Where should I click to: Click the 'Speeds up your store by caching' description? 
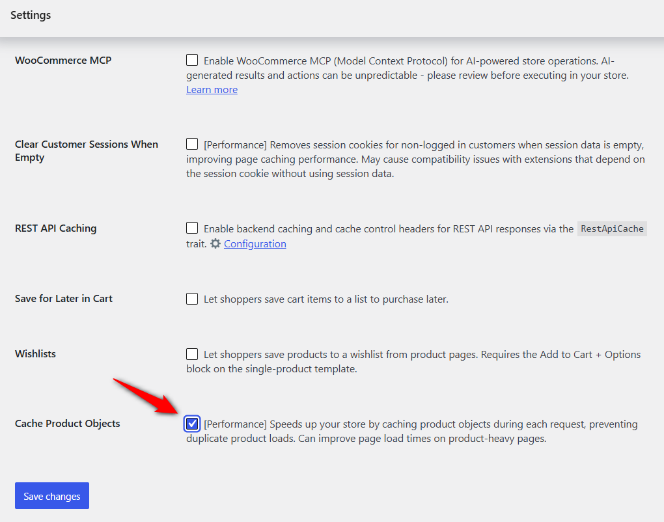[411, 431]
